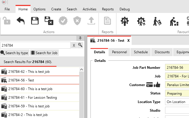This screenshot has height=118, width=189.
Task: Click Search by type button
Action: pyautogui.click(x=14, y=53)
